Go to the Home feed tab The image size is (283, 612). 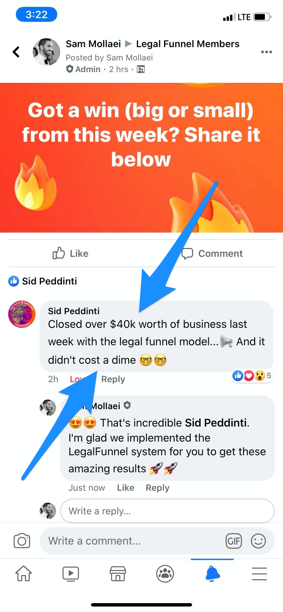(24, 573)
